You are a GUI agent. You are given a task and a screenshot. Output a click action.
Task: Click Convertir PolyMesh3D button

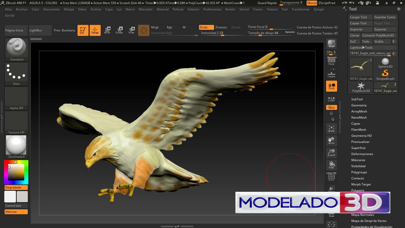tap(379, 35)
